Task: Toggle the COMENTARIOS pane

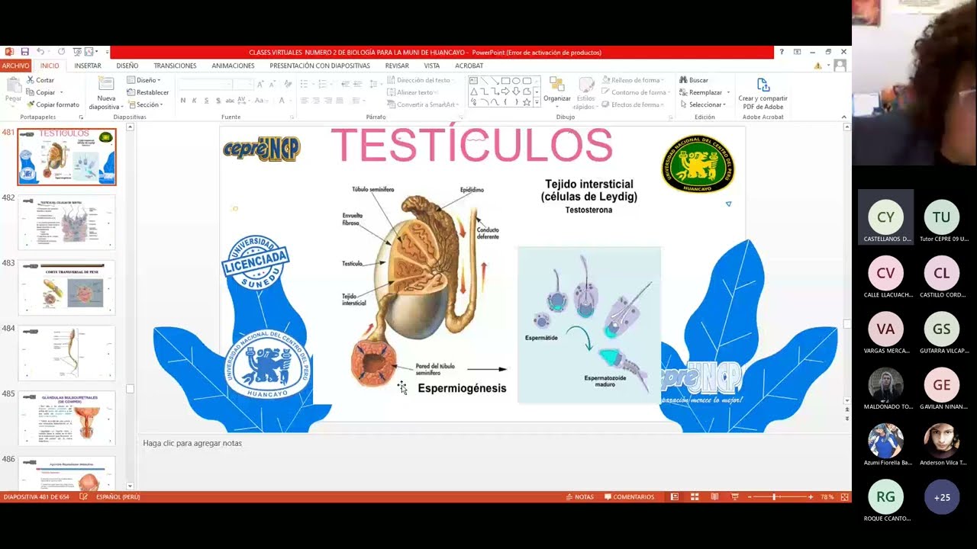Action: [x=629, y=497]
